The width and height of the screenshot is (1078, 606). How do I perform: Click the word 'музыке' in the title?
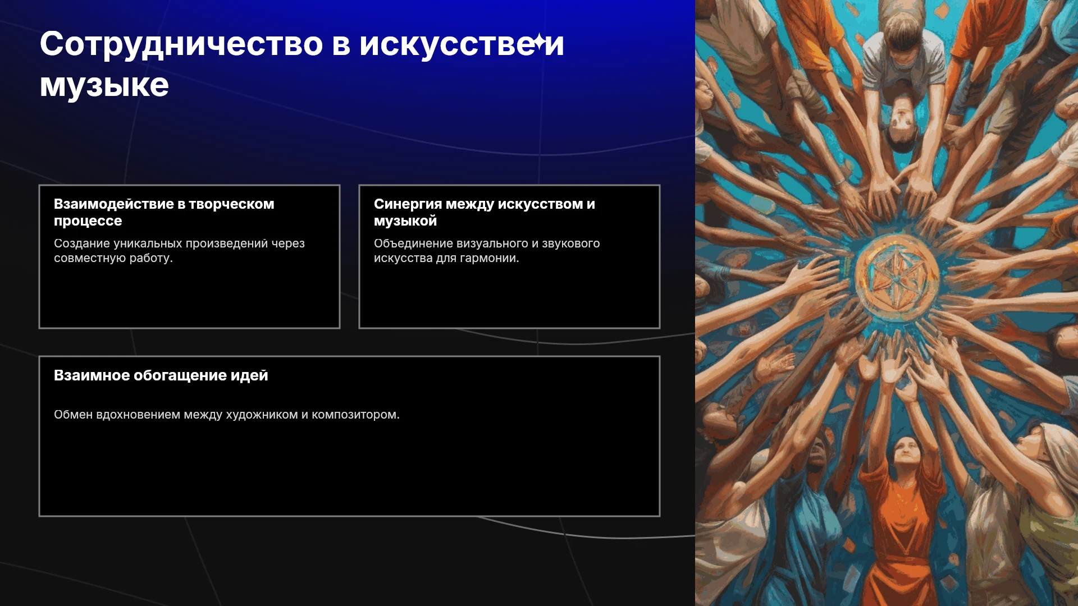coord(104,85)
